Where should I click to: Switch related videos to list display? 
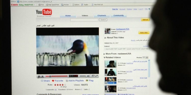(x=144, y=58)
